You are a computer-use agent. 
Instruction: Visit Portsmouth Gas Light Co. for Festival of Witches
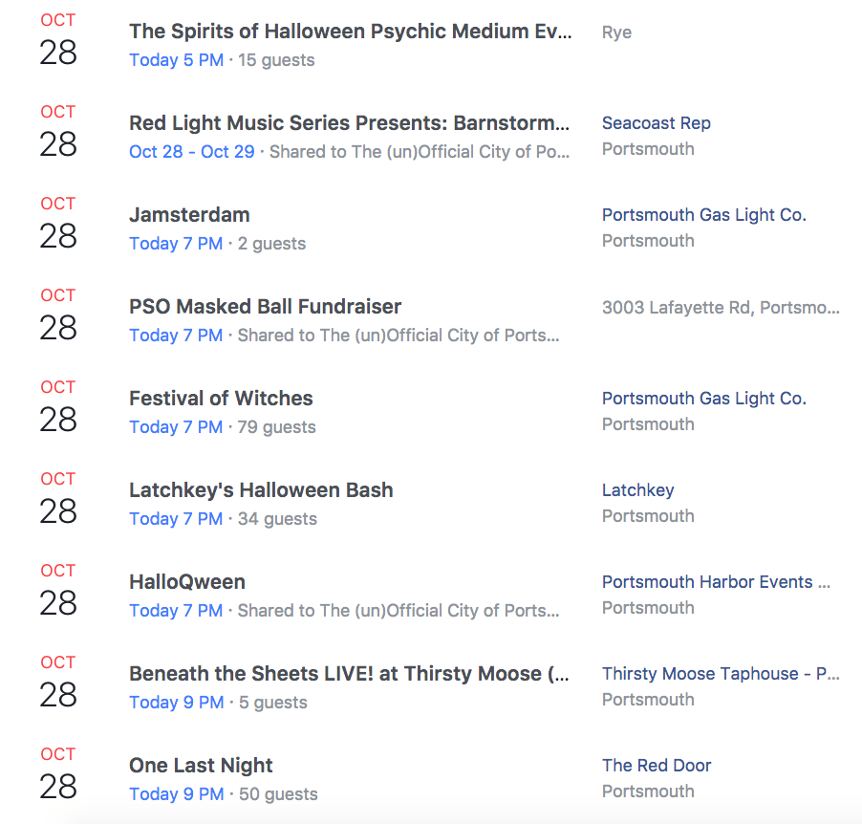[x=703, y=399]
